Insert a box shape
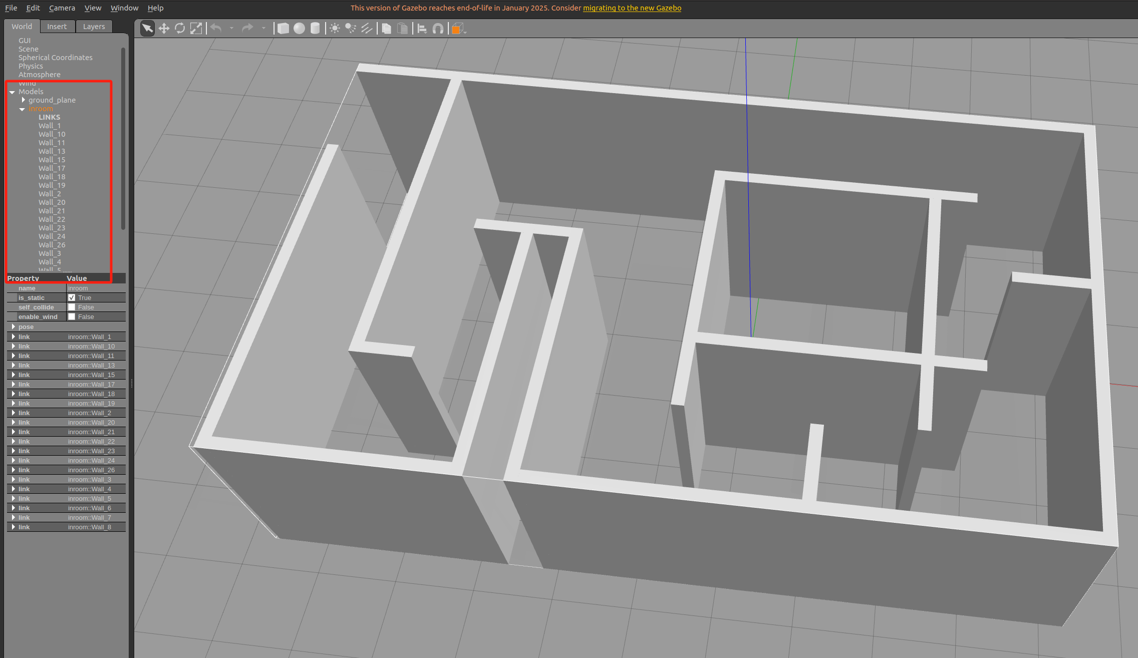The height and width of the screenshot is (658, 1138). click(x=283, y=29)
